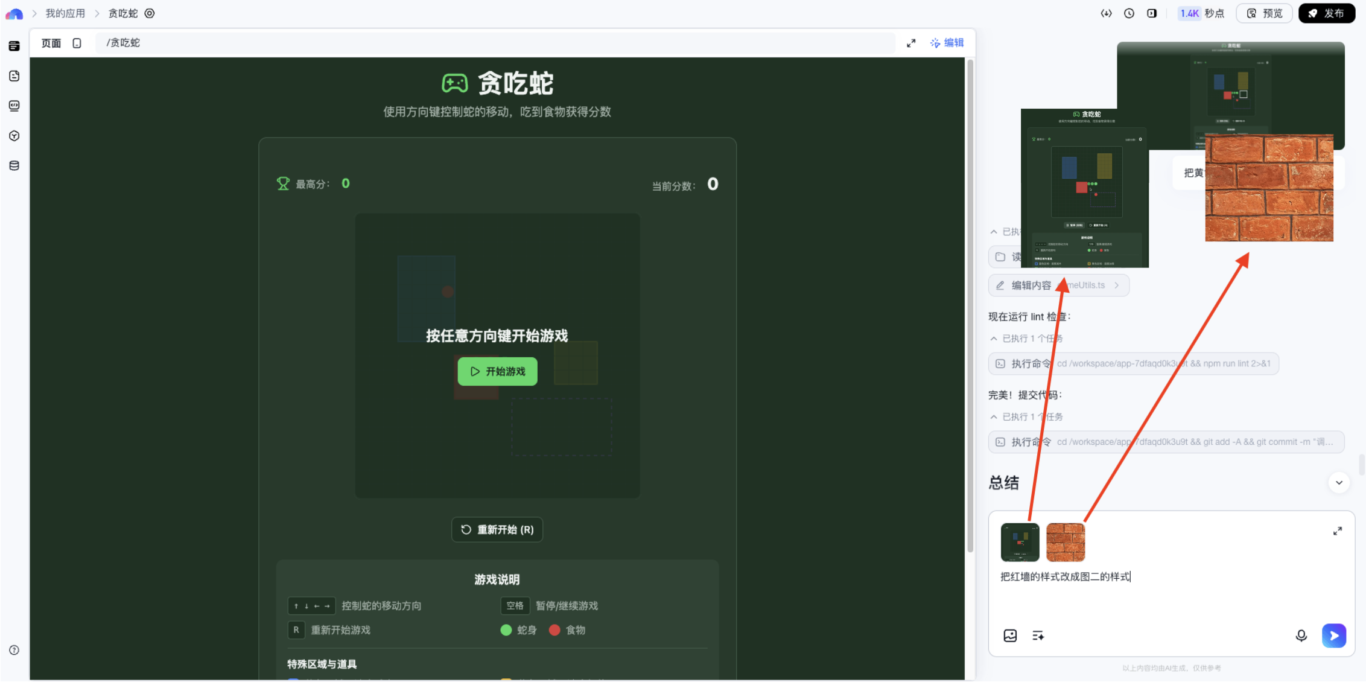Screen dimensions: 1366x682
Task: Open the 我的应用 breadcrumb item
Action: click(x=65, y=13)
